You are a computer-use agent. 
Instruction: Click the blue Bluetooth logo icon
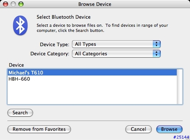click(20, 25)
